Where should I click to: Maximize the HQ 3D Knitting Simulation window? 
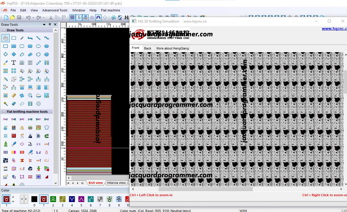[x=329, y=21]
